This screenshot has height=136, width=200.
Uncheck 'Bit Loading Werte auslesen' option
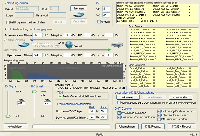(x=159, y=111)
